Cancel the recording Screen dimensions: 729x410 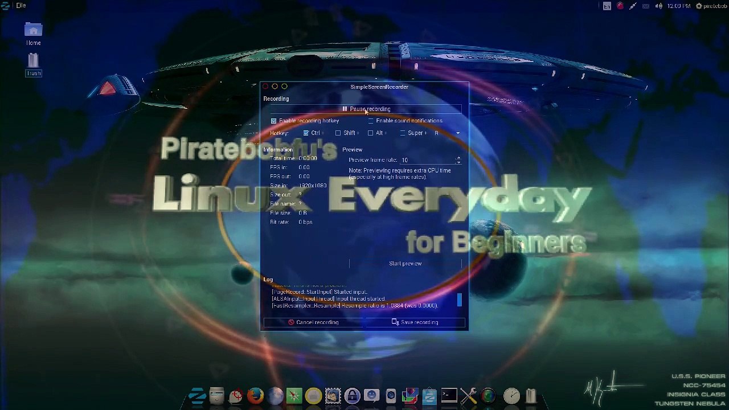coord(313,322)
